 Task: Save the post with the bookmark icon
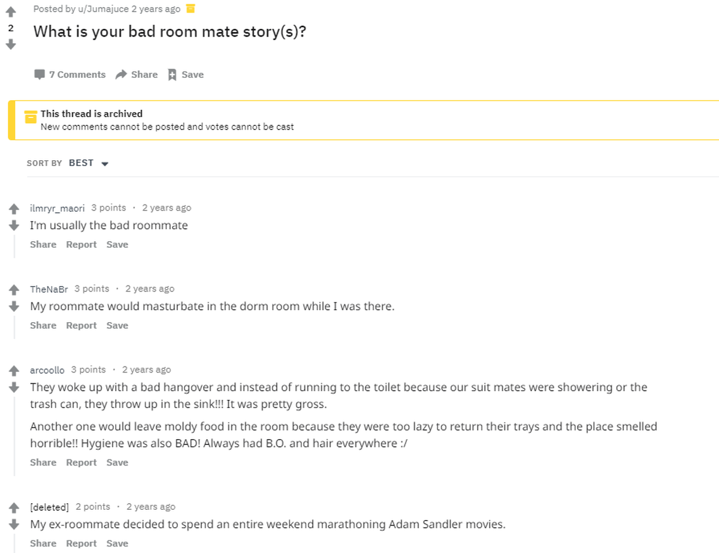172,74
